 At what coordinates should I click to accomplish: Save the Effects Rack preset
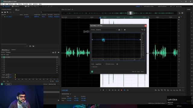pyautogui.click(x=53, y=52)
